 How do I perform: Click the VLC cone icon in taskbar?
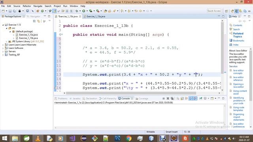[x=38, y=138]
